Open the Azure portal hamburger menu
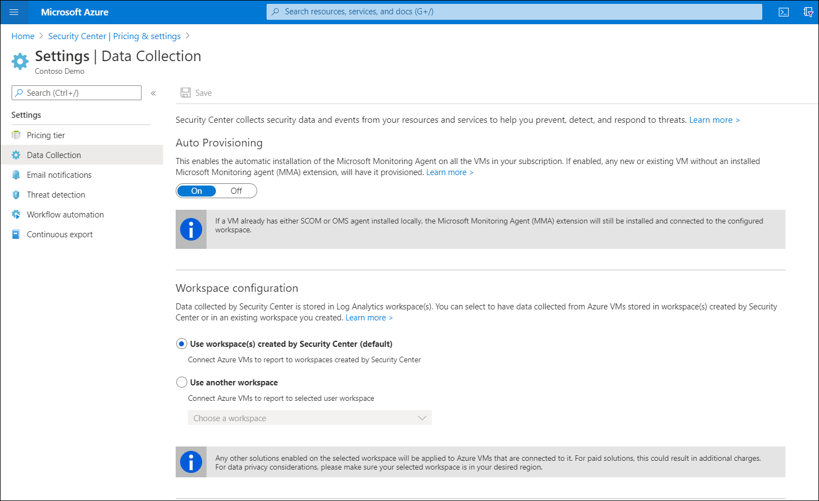 14,12
